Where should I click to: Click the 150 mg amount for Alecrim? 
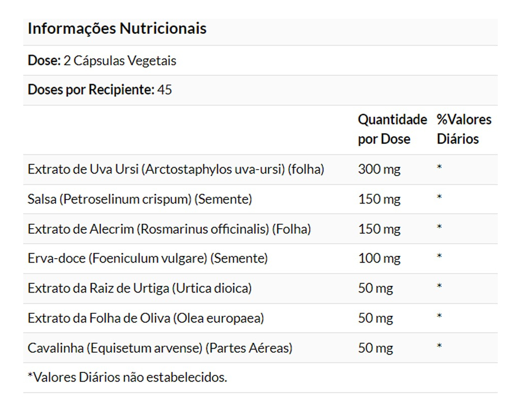[x=379, y=229]
